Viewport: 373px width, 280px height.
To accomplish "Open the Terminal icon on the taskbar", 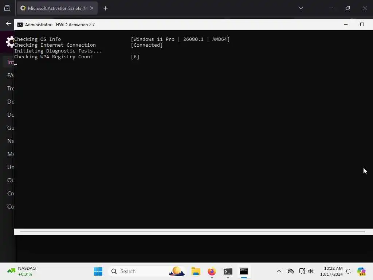I will (x=228, y=271).
